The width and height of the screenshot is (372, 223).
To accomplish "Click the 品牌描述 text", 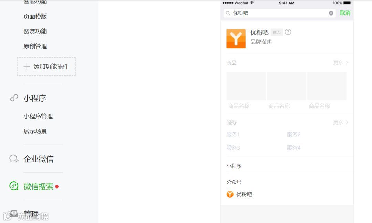I will point(261,42).
